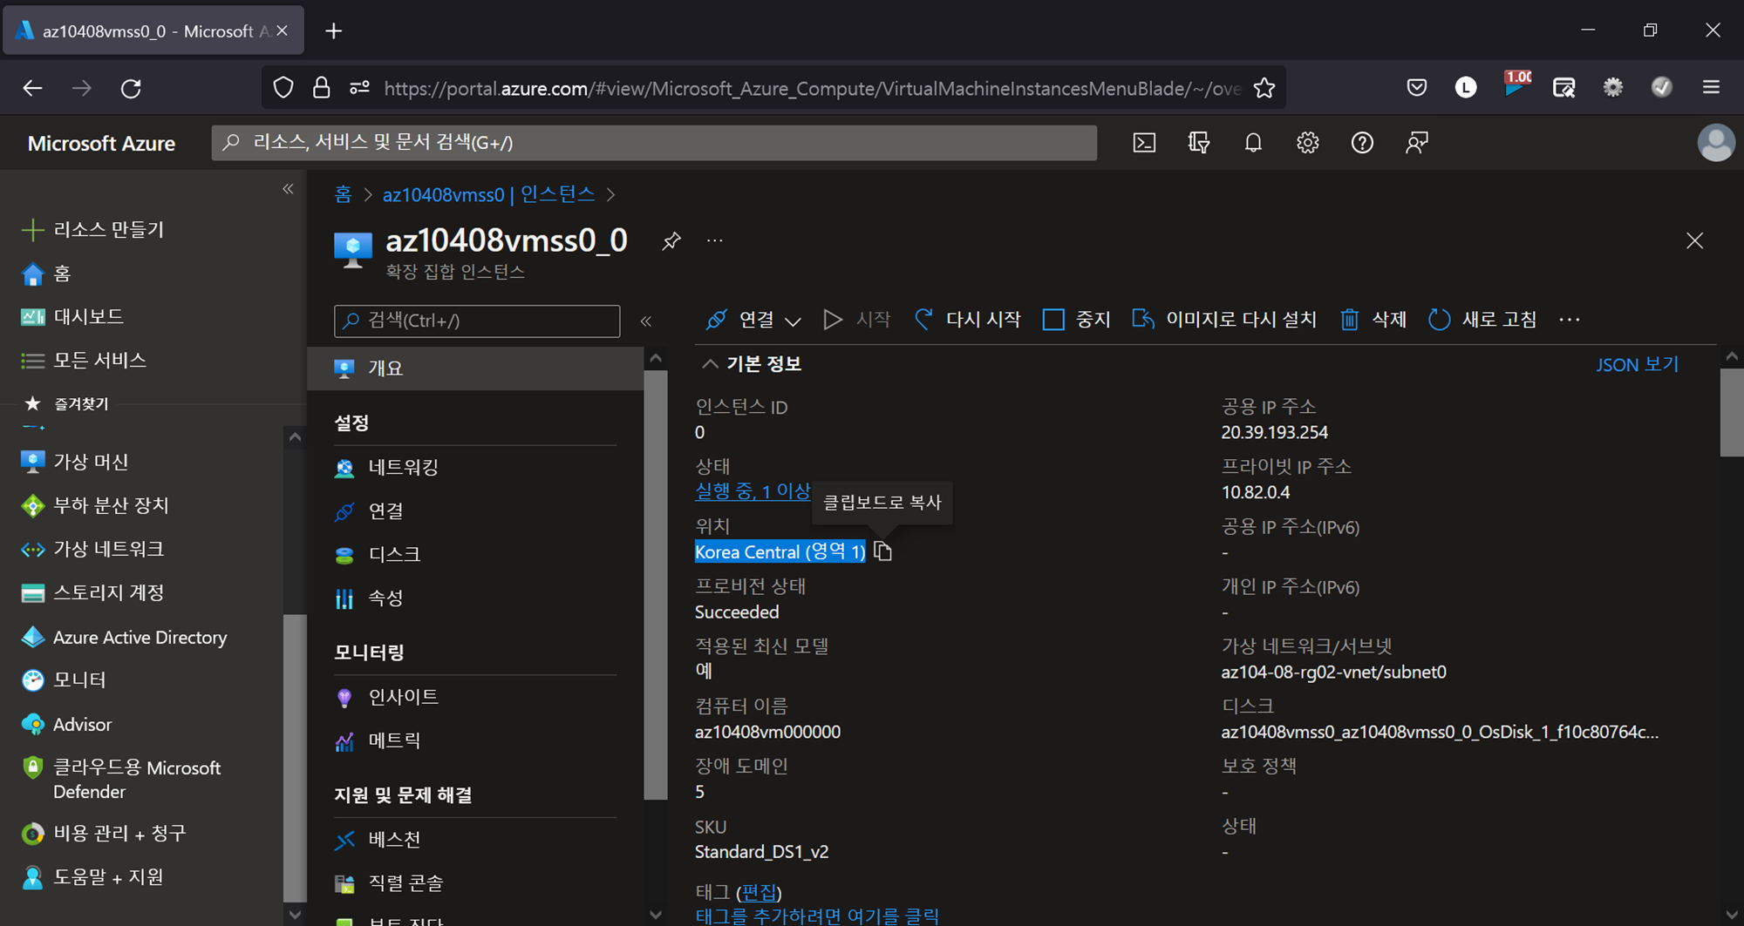Click the Azure global search box
This screenshot has height=926, width=1744.
pyautogui.click(x=654, y=143)
